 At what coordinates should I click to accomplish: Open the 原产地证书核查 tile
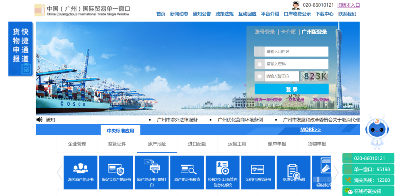pyautogui.click(x=187, y=172)
